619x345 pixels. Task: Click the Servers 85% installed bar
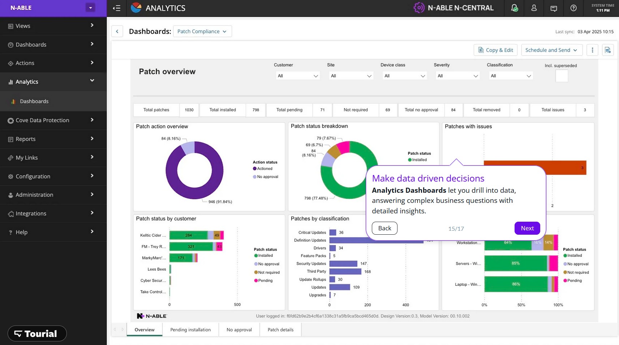[x=516, y=264]
